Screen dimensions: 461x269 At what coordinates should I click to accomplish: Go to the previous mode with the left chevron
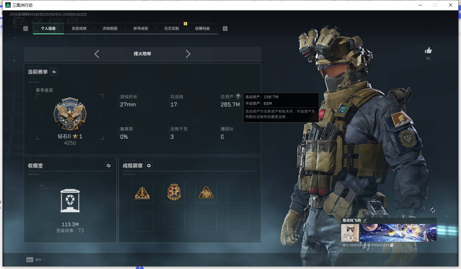coord(97,54)
